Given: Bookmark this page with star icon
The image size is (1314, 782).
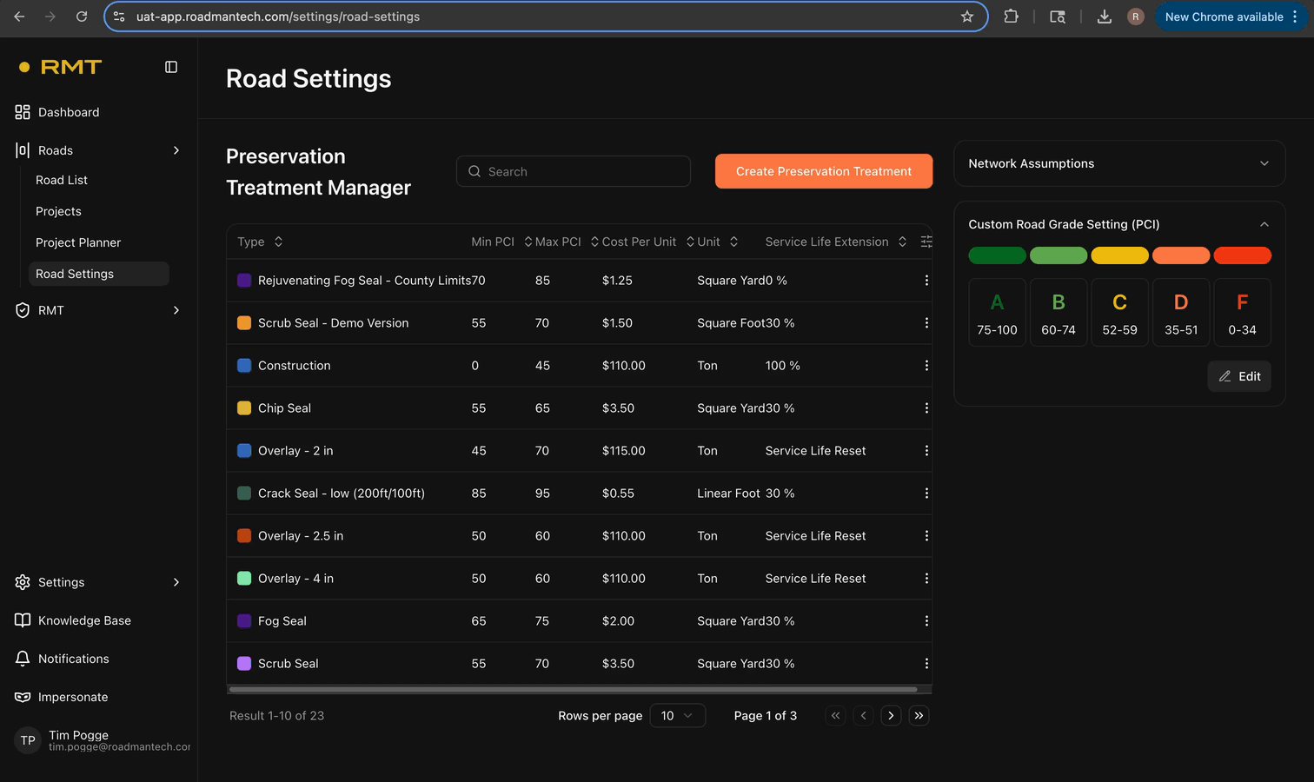Looking at the screenshot, I should coord(967,17).
